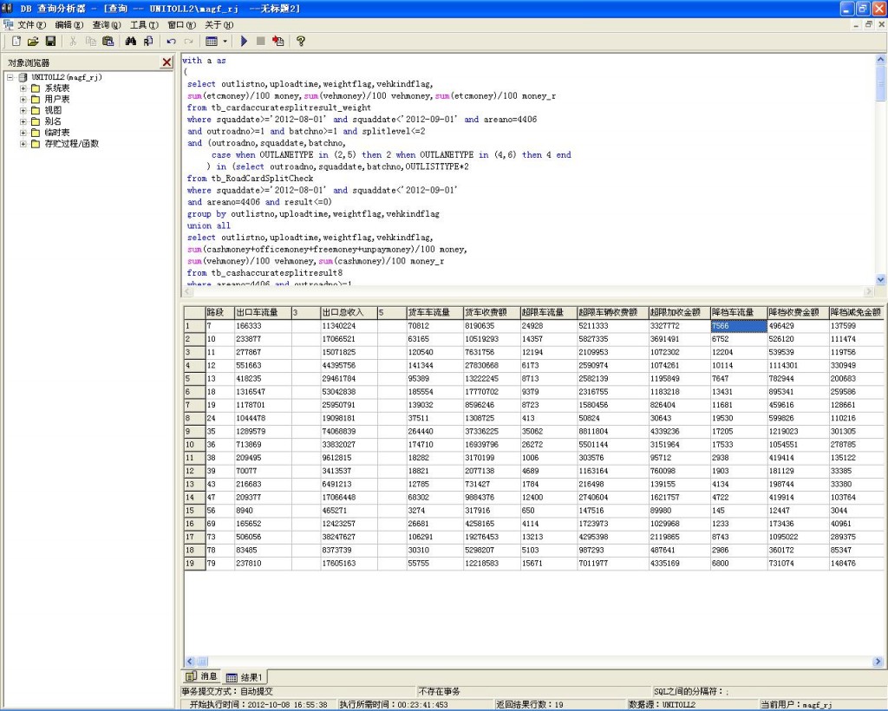
Task: Click the Open file folder icon
Action: pos(33,41)
